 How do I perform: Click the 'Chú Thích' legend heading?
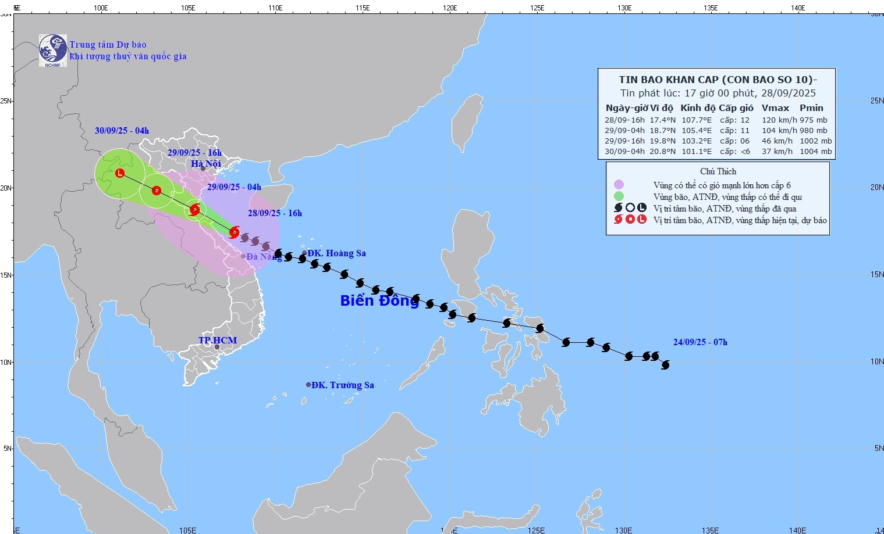[718, 171]
